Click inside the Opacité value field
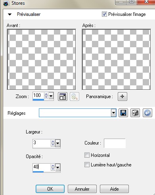The image size is (155, 195). 42,167
